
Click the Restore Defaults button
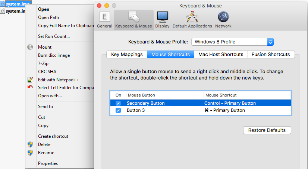click(267, 130)
